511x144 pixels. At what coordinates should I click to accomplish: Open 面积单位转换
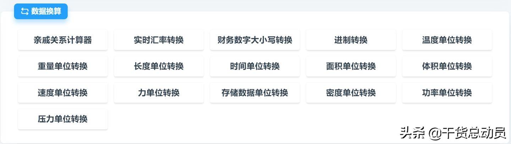[x=351, y=66]
